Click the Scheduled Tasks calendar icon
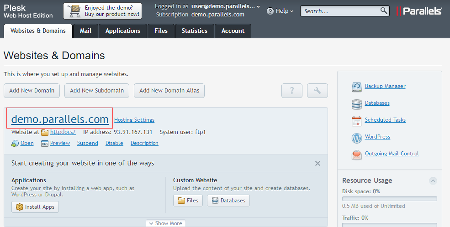The image size is (450, 227). (357, 121)
